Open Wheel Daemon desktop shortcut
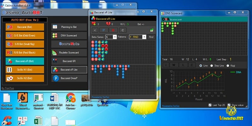The image size is (252, 126). click(23, 101)
